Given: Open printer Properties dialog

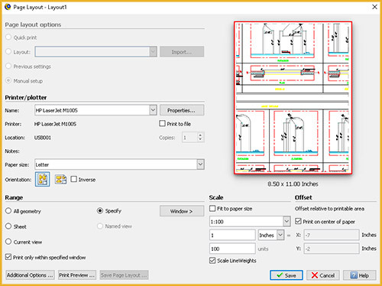Looking at the screenshot, I should 182,110.
